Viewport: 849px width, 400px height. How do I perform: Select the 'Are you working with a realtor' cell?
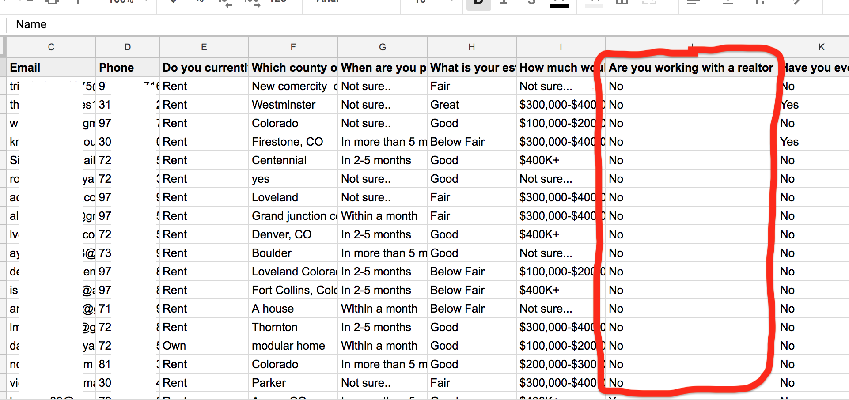691,68
